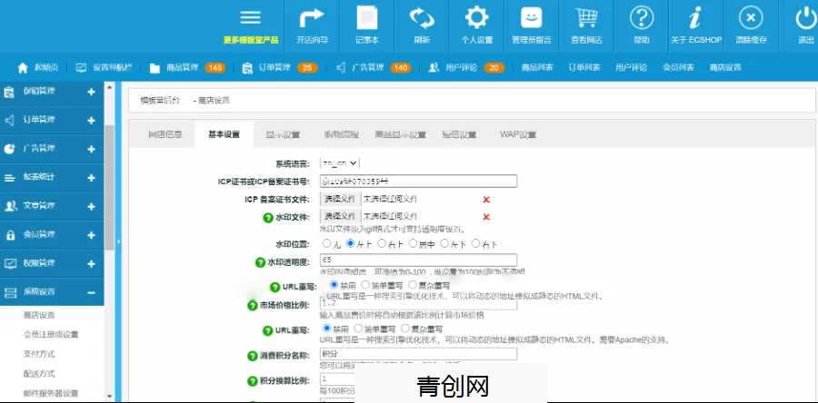Switch to the 商品显示设置 tab

click(x=401, y=134)
